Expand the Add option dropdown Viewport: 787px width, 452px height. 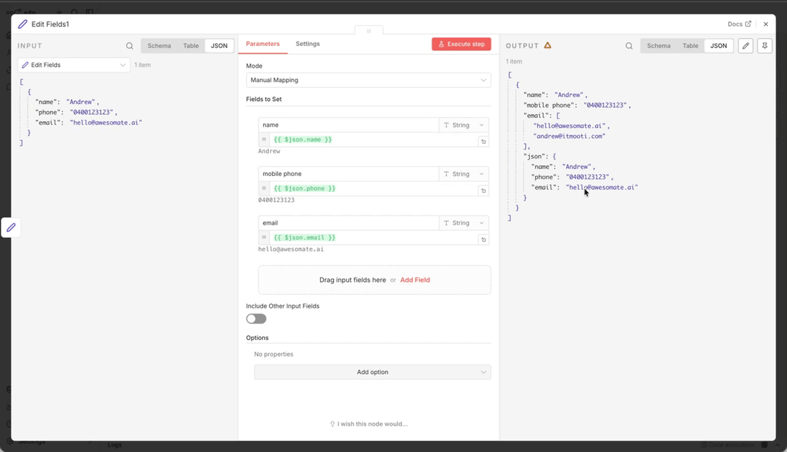[373, 372]
